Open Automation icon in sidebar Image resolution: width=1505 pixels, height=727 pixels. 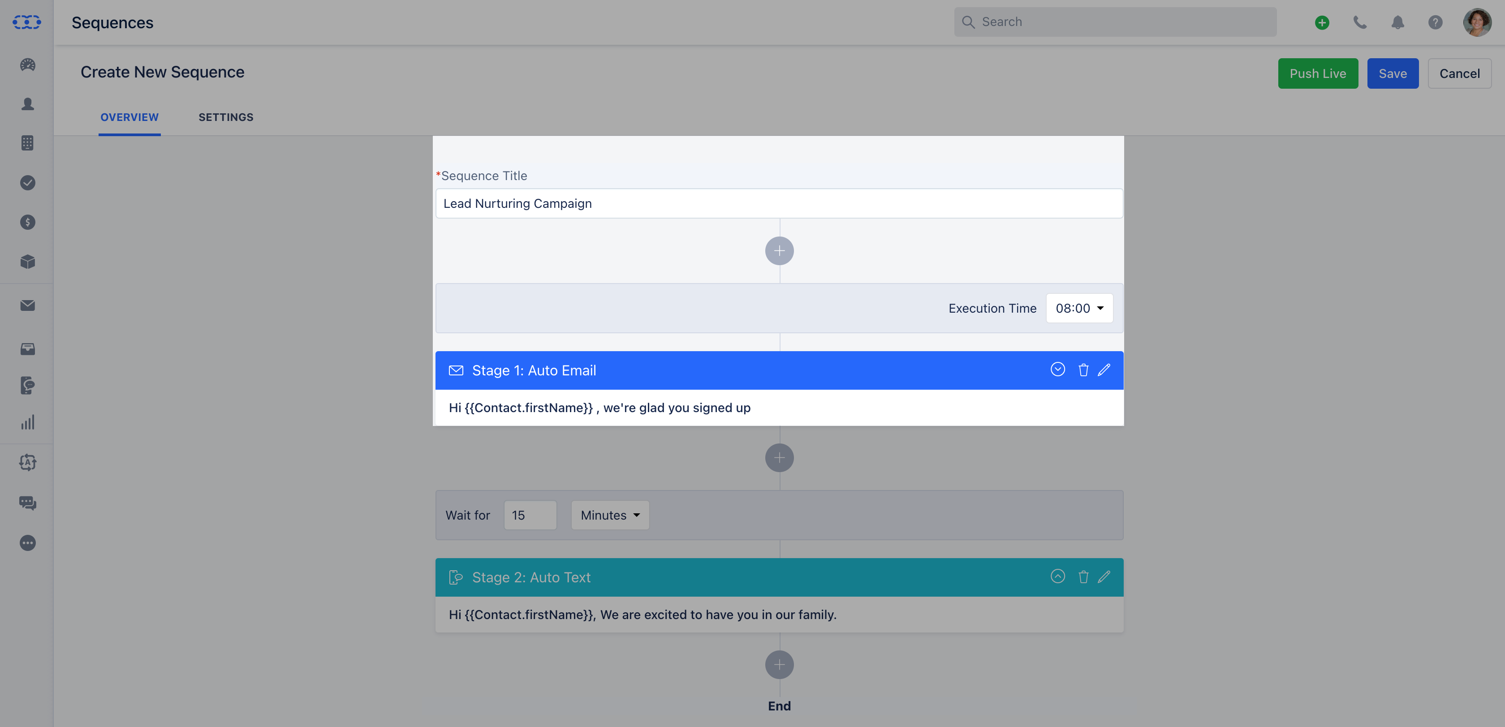[27, 462]
